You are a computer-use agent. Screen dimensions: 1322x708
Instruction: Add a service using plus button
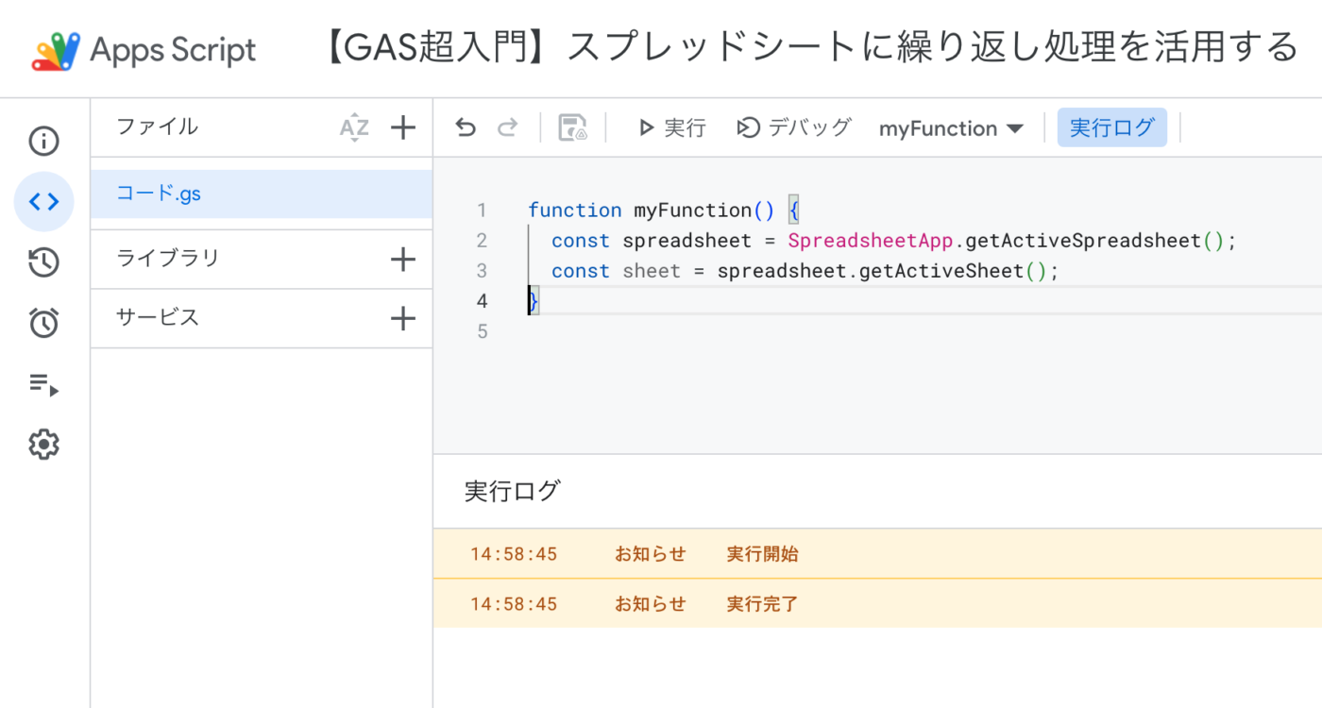tap(403, 318)
